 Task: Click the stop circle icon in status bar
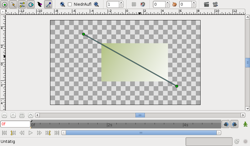click(245, 141)
